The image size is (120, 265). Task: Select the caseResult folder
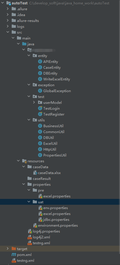(39, 179)
